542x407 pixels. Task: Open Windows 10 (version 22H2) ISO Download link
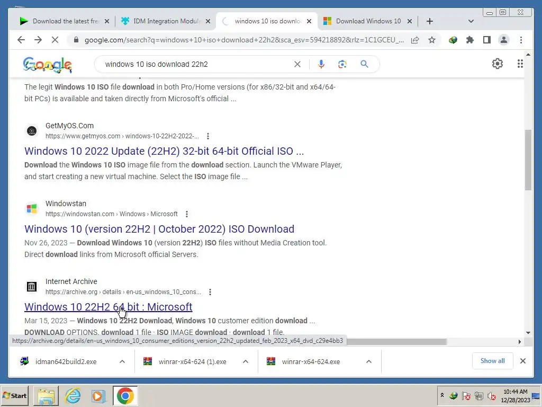tap(159, 229)
